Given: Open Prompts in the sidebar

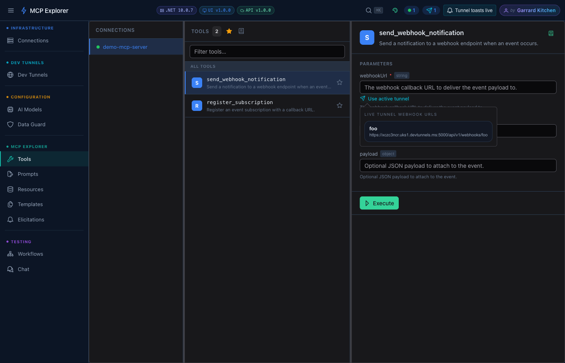Looking at the screenshot, I should pyautogui.click(x=44, y=174).
